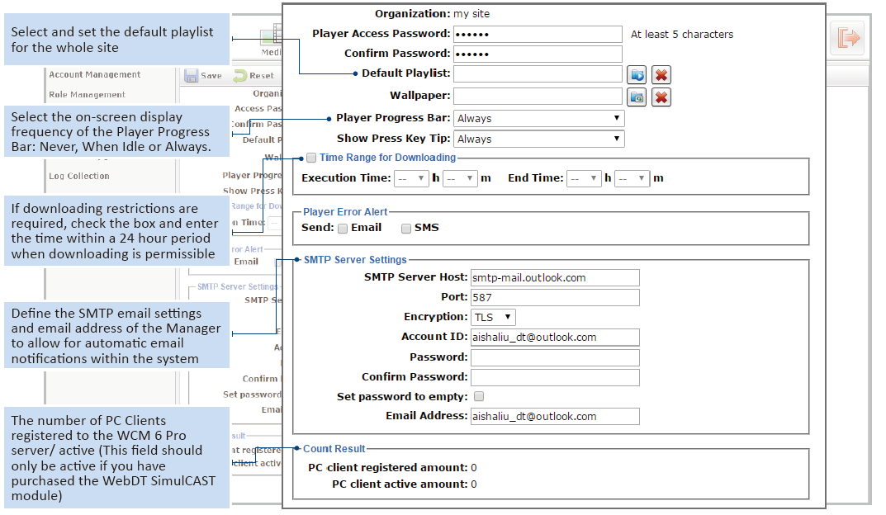This screenshot has height=515, width=886.
Task: Click the Port field showing 587
Action: pos(555,298)
